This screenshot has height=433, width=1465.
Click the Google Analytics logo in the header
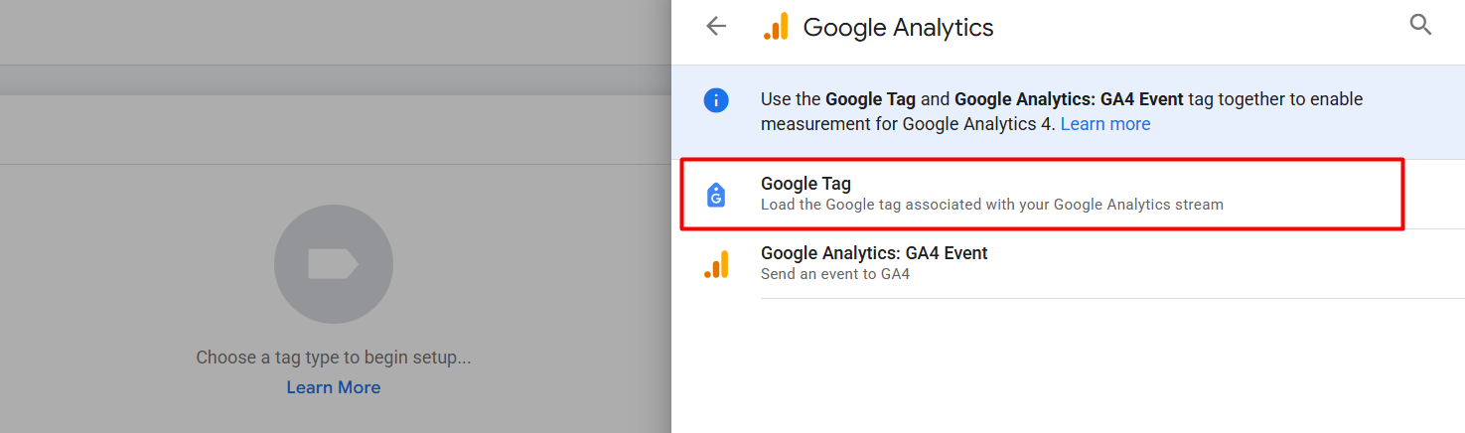[x=776, y=27]
